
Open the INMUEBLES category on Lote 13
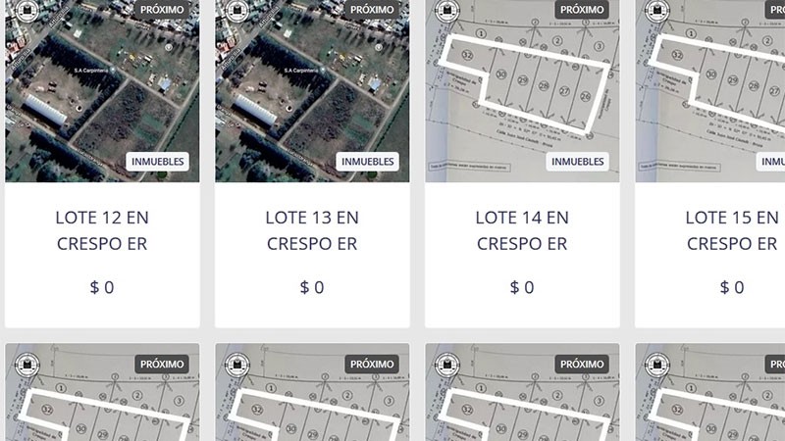point(368,162)
